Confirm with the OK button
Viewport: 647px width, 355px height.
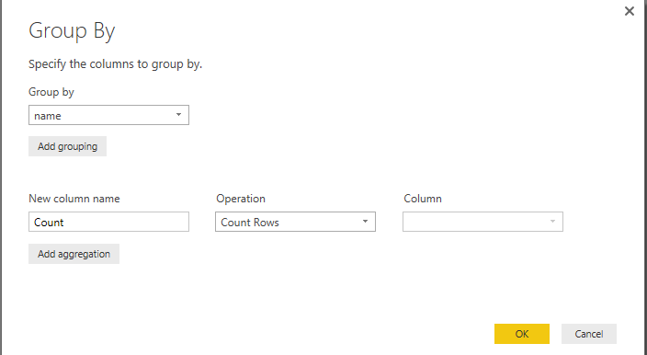(522, 334)
